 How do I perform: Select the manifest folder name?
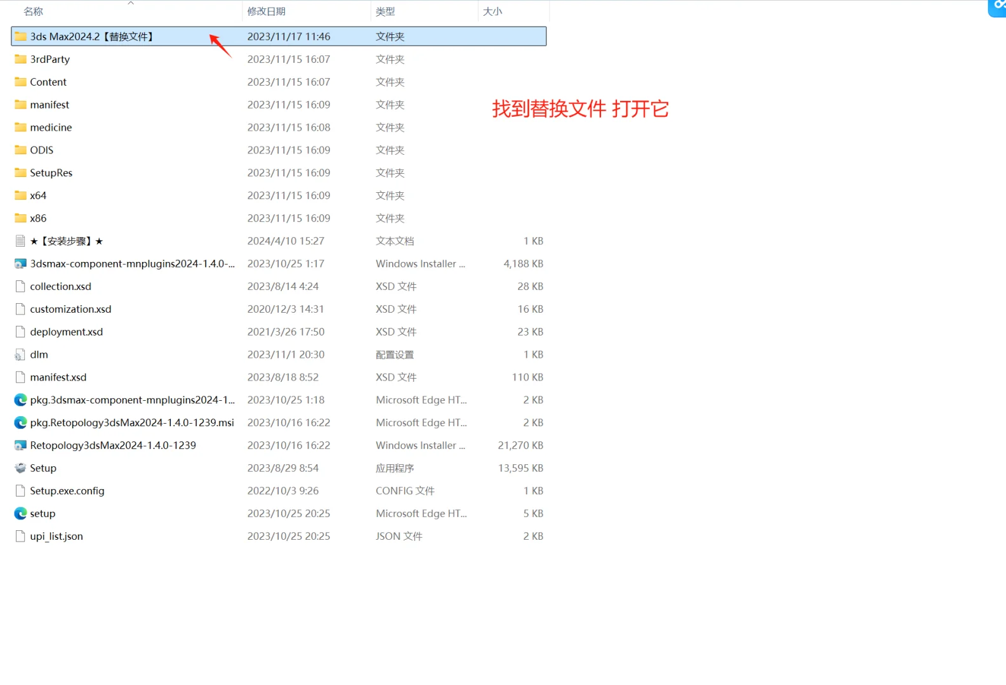(x=50, y=105)
